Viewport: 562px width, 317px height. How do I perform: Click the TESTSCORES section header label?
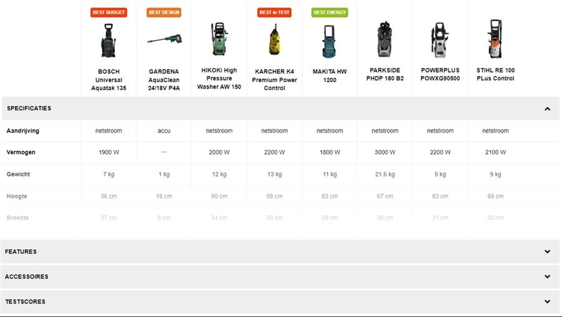[x=25, y=301]
